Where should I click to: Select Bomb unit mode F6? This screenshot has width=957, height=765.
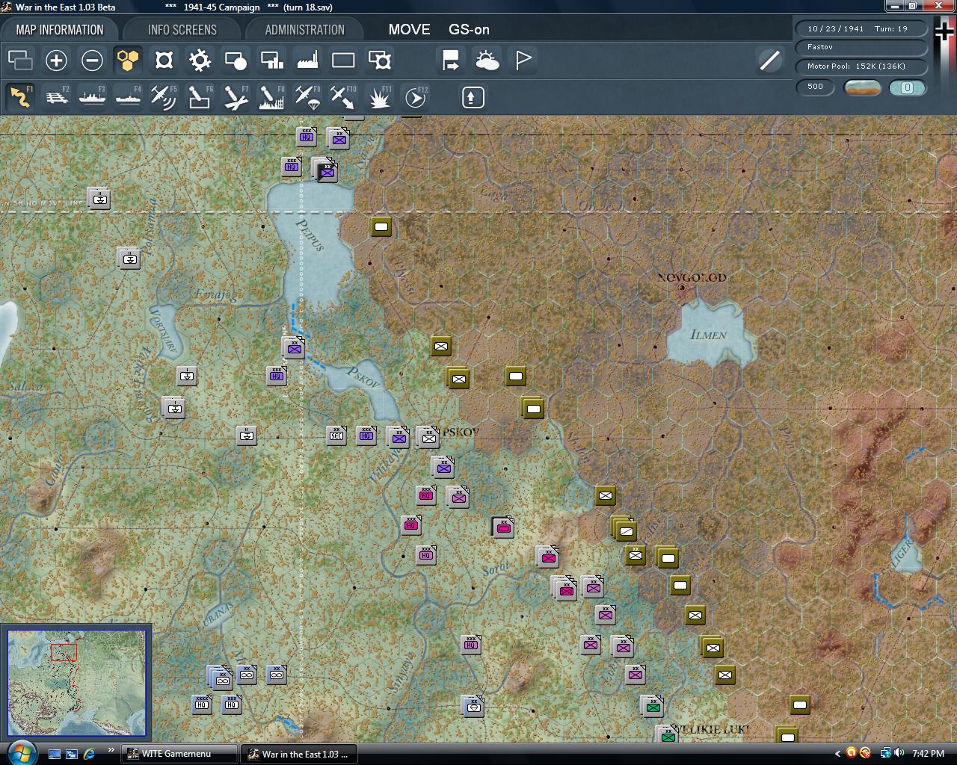[200, 97]
